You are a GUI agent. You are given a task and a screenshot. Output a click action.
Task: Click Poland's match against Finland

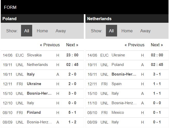pyautogui.click(x=34, y=112)
